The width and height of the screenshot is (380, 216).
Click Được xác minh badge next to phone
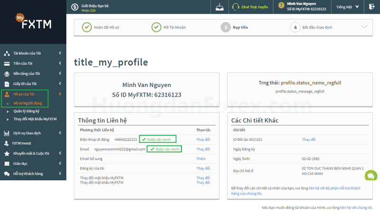158,139
